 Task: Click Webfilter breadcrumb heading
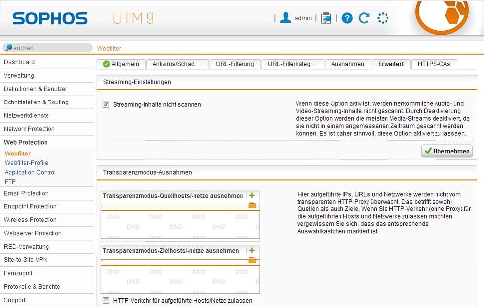(109, 48)
